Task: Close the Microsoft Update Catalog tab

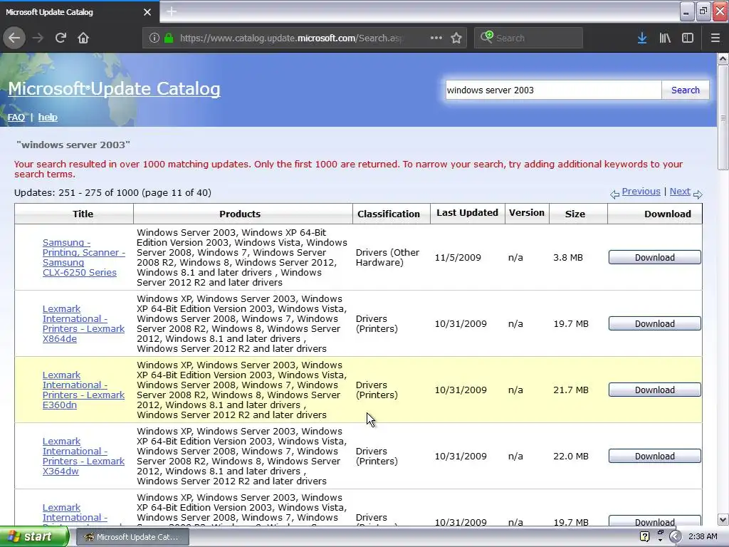Action: (x=147, y=12)
